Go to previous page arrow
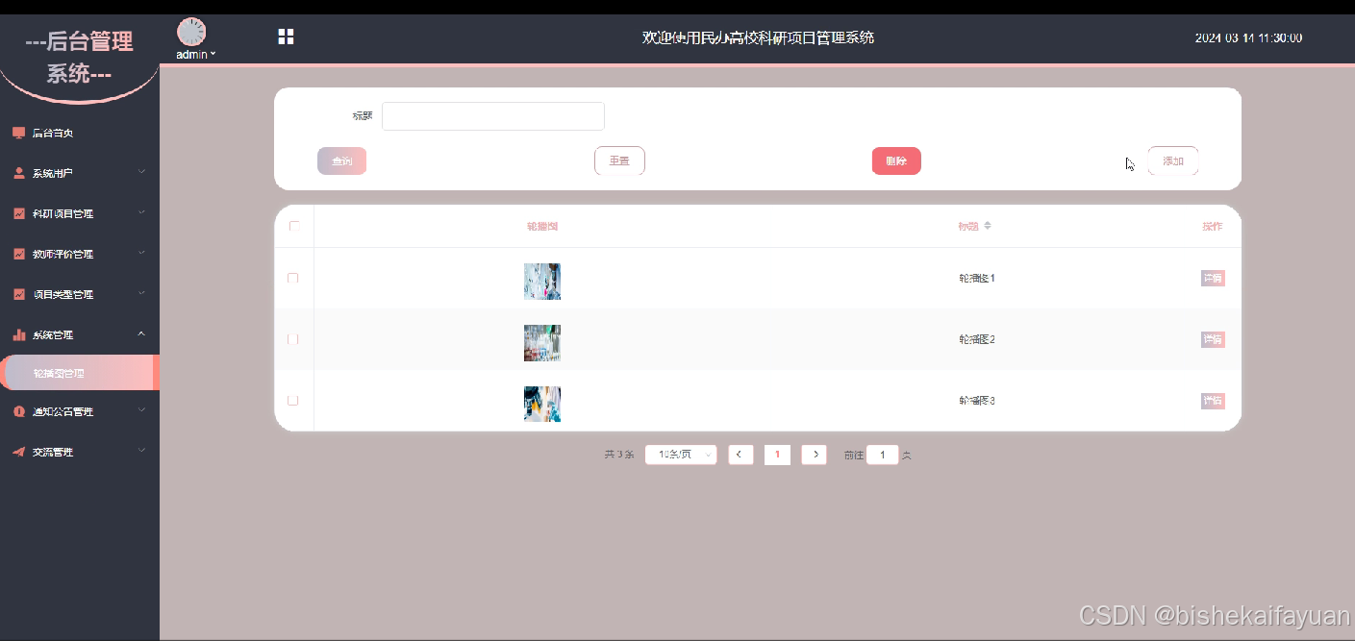The image size is (1355, 641). click(x=740, y=455)
